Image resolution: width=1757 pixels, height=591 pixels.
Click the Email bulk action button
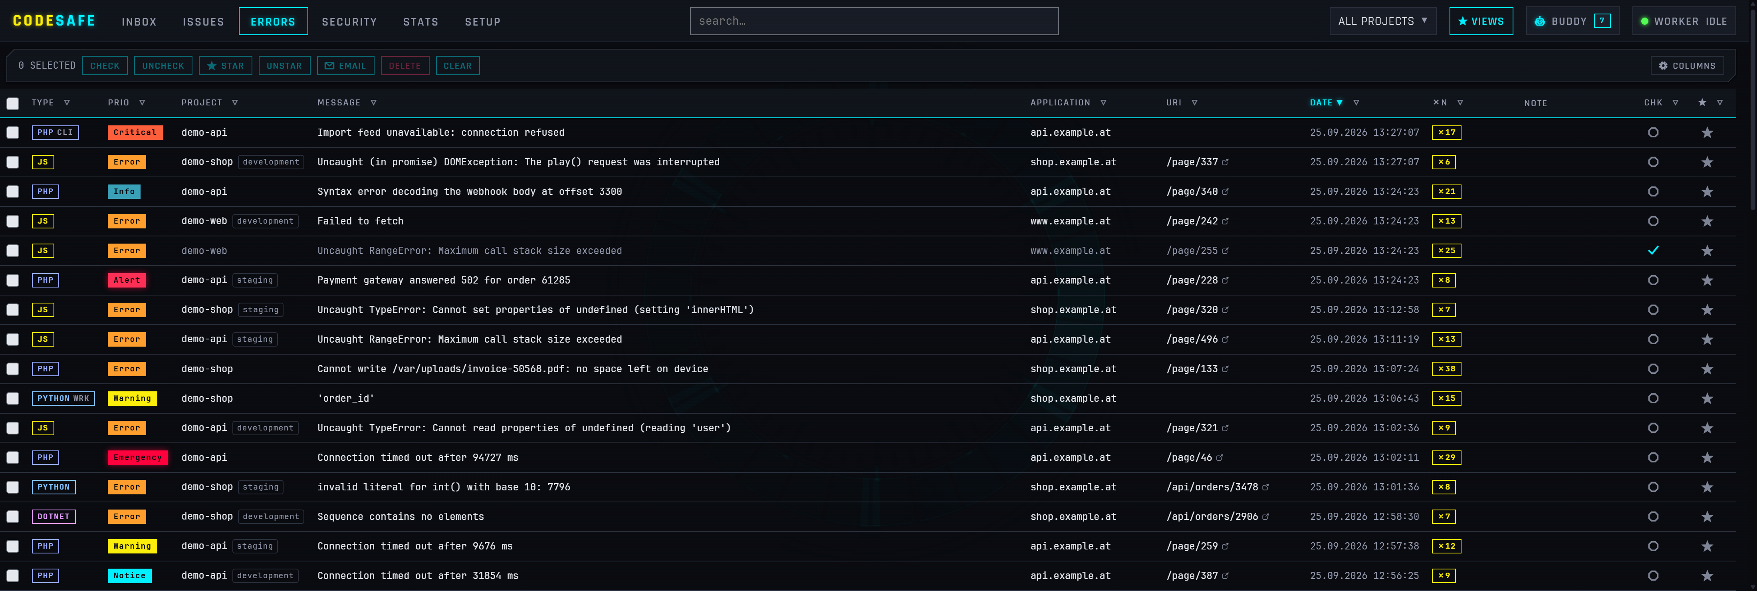coord(345,65)
